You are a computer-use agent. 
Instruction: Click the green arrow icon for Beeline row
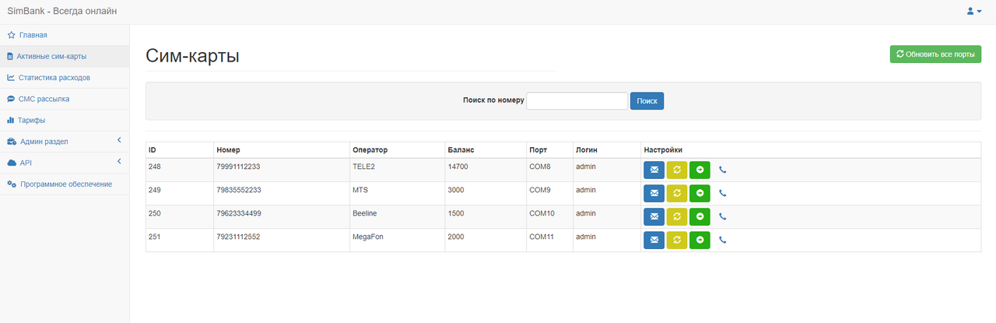(700, 216)
